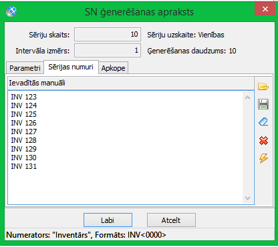Click the scrollbar up arrow in list

pyautogui.click(x=247, y=97)
